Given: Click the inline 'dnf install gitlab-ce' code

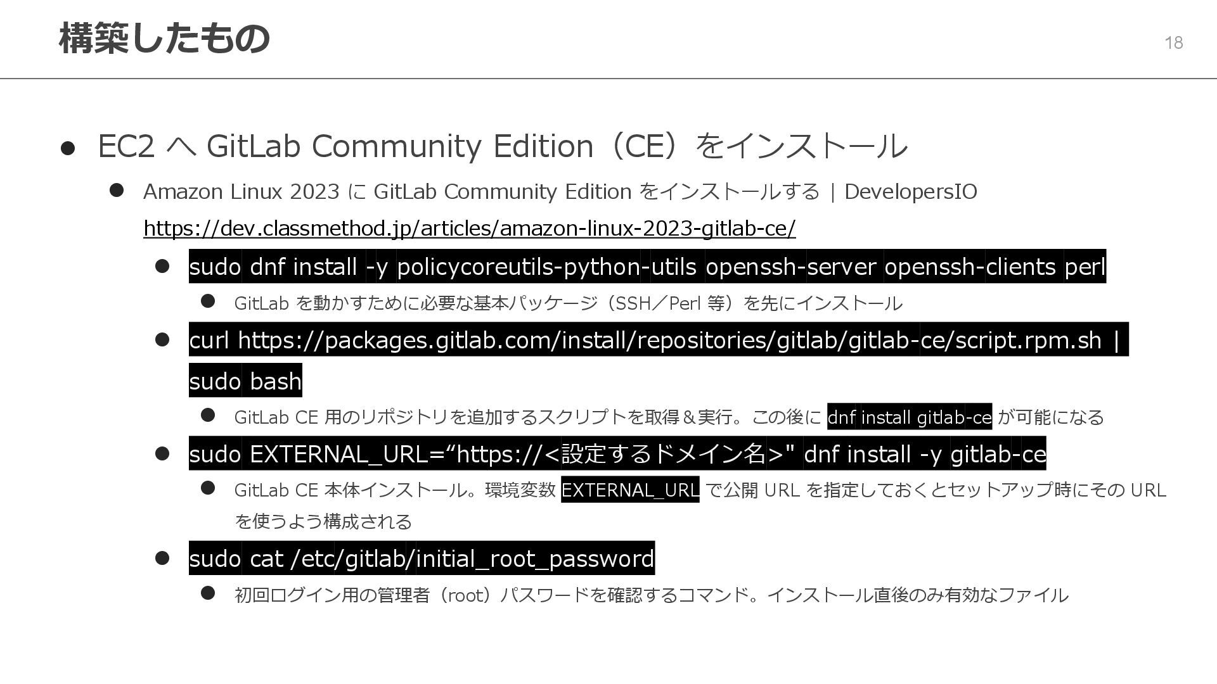Looking at the screenshot, I should coord(909,417).
